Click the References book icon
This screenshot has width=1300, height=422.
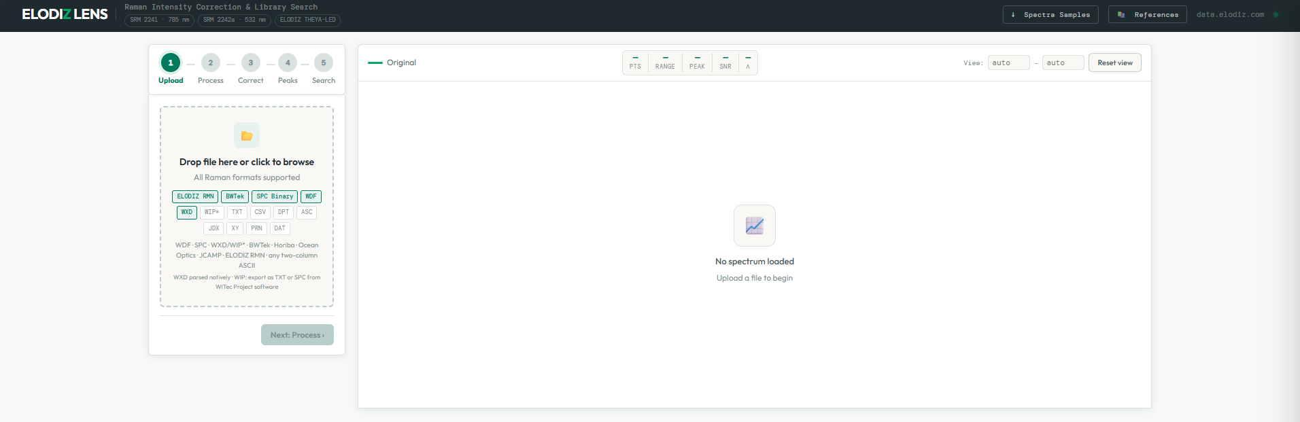tap(1121, 15)
